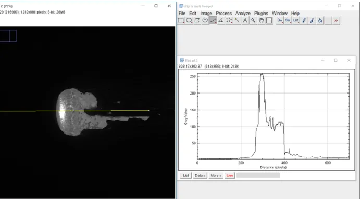
Task: Select the Hand scrolling tool
Action: coord(261,20)
